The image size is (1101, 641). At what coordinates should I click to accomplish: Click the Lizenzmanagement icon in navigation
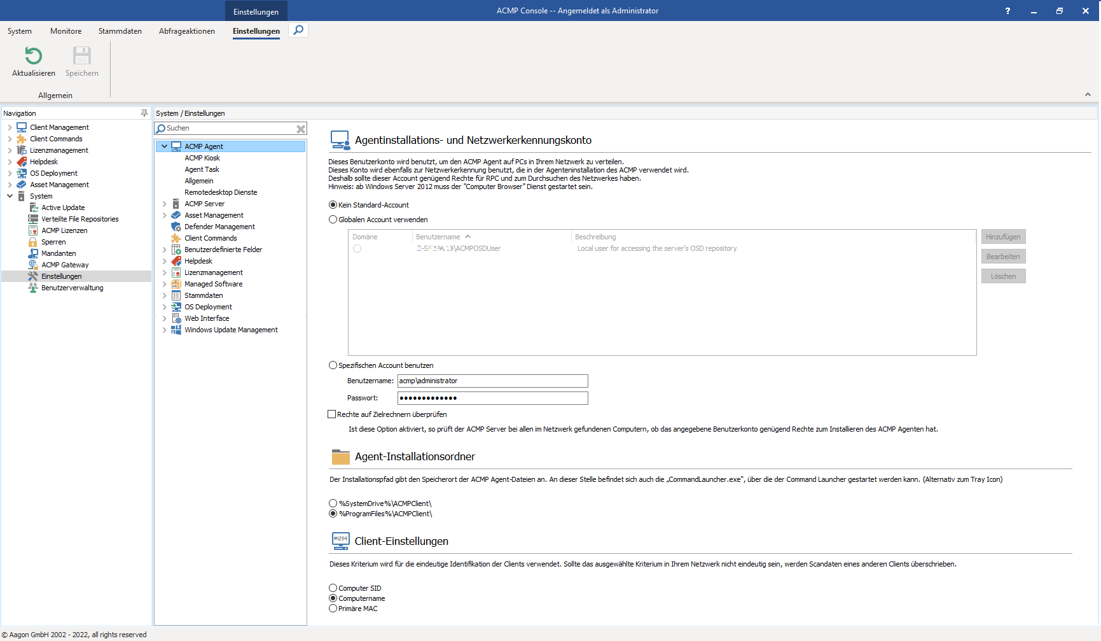click(22, 150)
